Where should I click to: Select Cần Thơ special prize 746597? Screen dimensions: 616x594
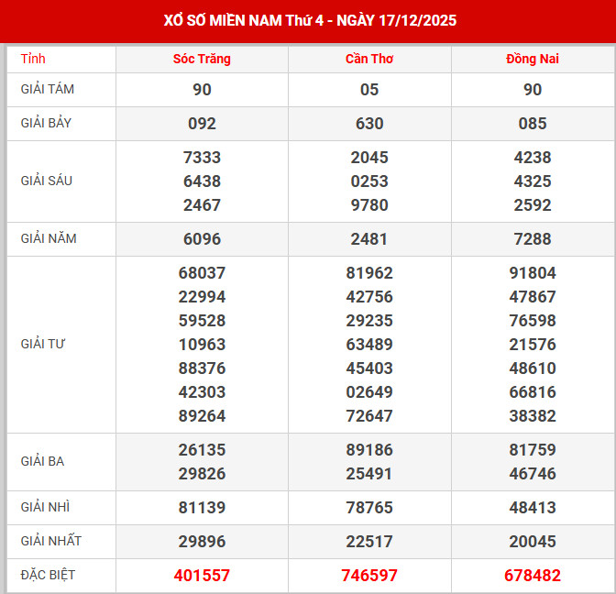pos(369,576)
